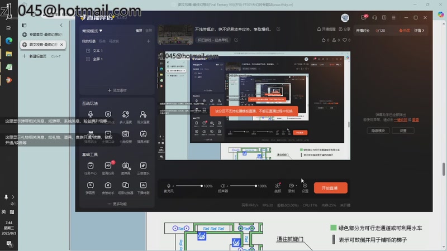447x251 pixels.
Task: Click the shield-shaped interactive feature icon
Action: [108, 114]
